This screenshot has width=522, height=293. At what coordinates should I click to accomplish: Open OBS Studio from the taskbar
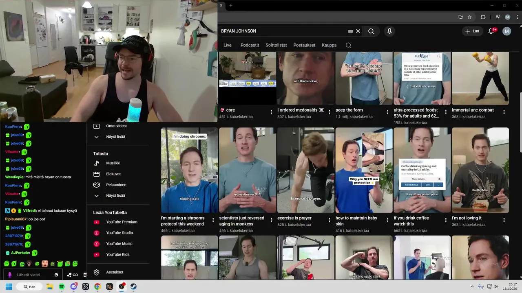[x=122, y=286]
